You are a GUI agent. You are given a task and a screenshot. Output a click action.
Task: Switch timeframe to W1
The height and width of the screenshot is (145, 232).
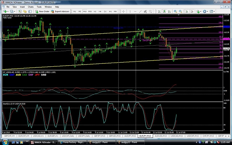(x=110, y=11)
